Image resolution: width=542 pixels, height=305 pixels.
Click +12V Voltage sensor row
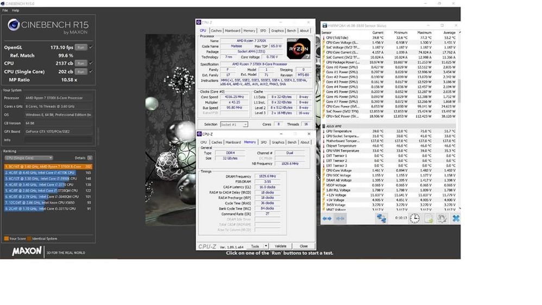(389, 195)
